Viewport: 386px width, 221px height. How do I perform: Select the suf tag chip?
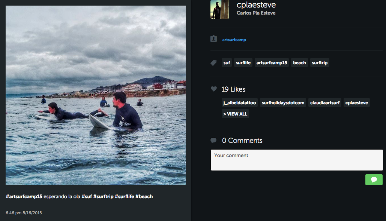click(227, 63)
